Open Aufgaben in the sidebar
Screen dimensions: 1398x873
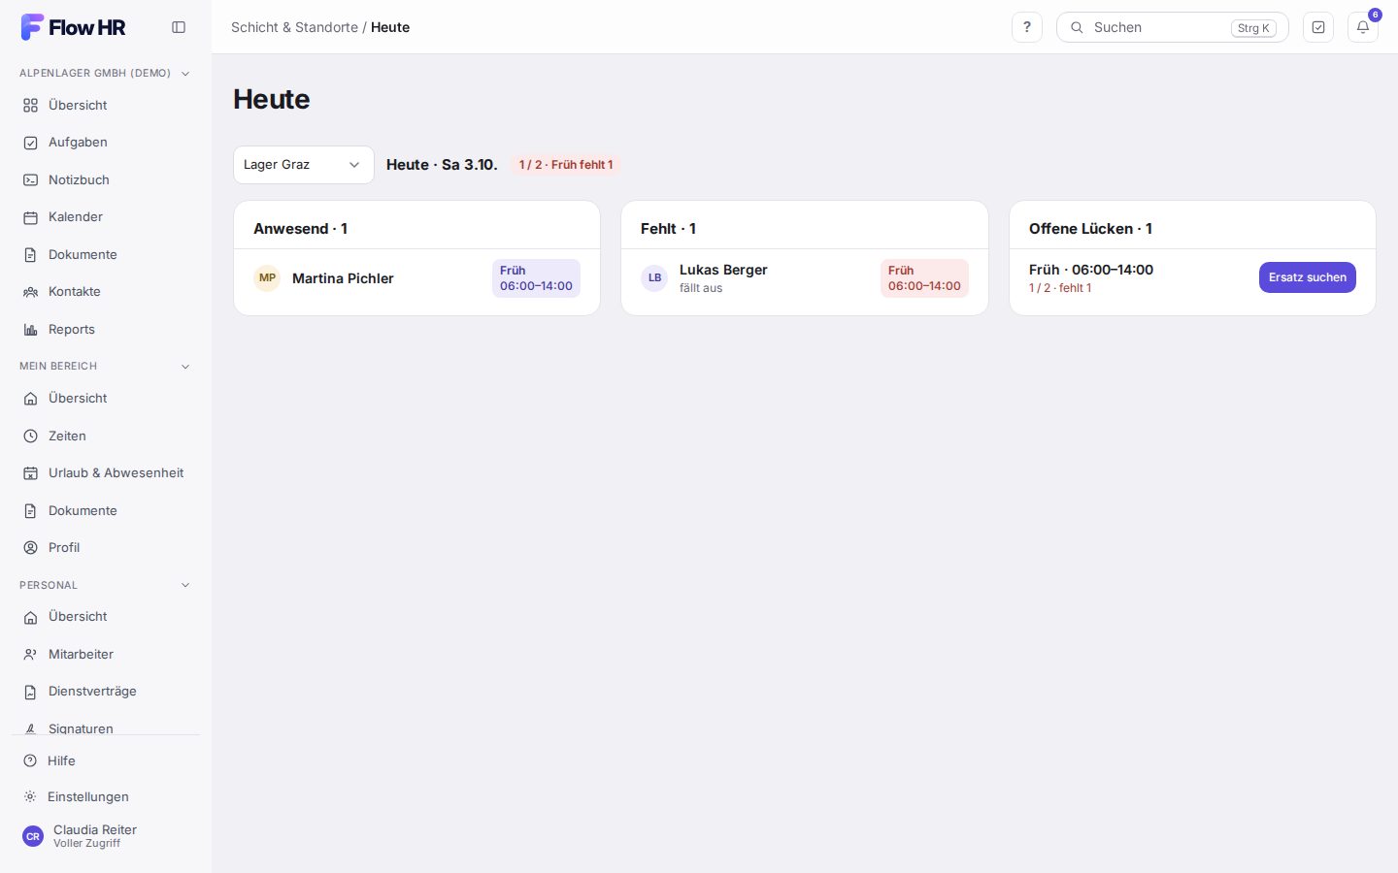(x=105, y=143)
